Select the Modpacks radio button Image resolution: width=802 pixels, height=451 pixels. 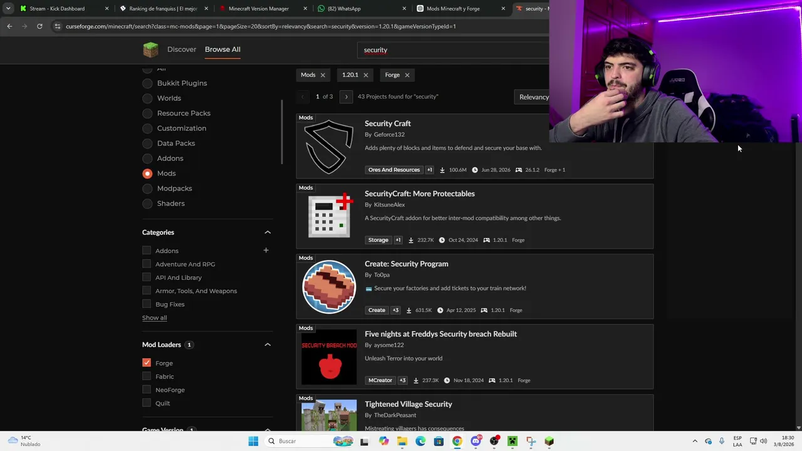point(147,189)
